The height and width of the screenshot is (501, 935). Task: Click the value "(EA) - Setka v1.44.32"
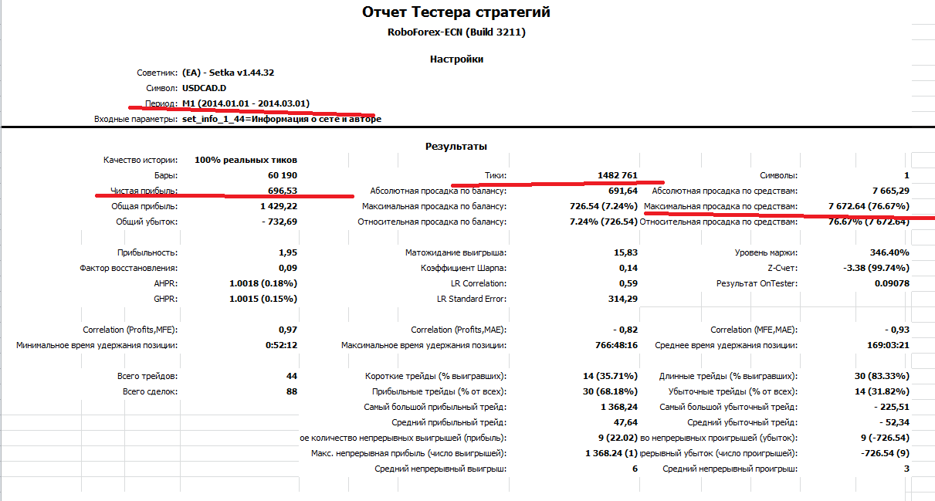point(229,73)
